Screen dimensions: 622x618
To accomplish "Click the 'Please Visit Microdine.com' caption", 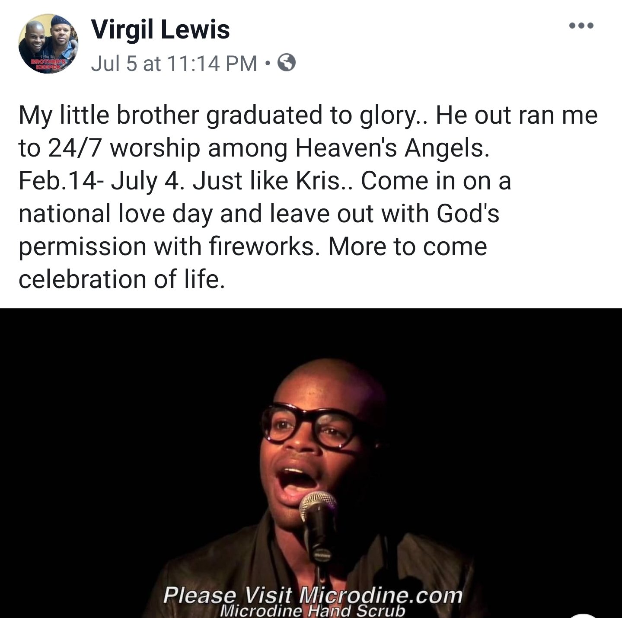I will (313, 595).
